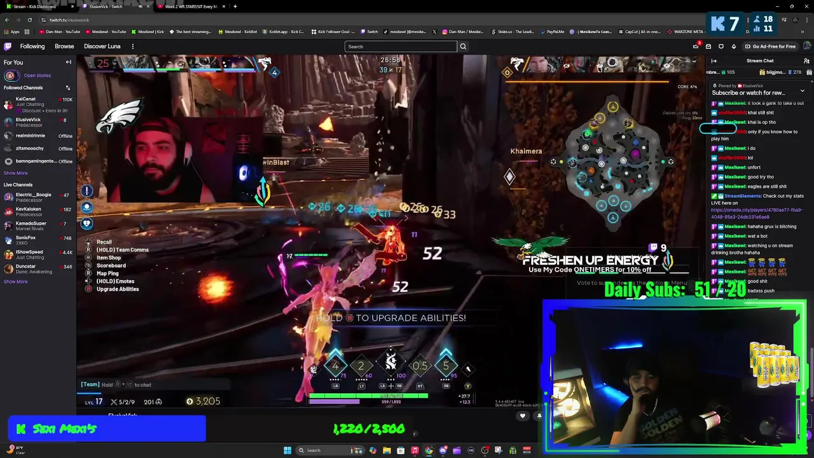Viewport: 814px width, 458px height.
Task: Open zitsmoochy offline channel
Action: (38, 148)
